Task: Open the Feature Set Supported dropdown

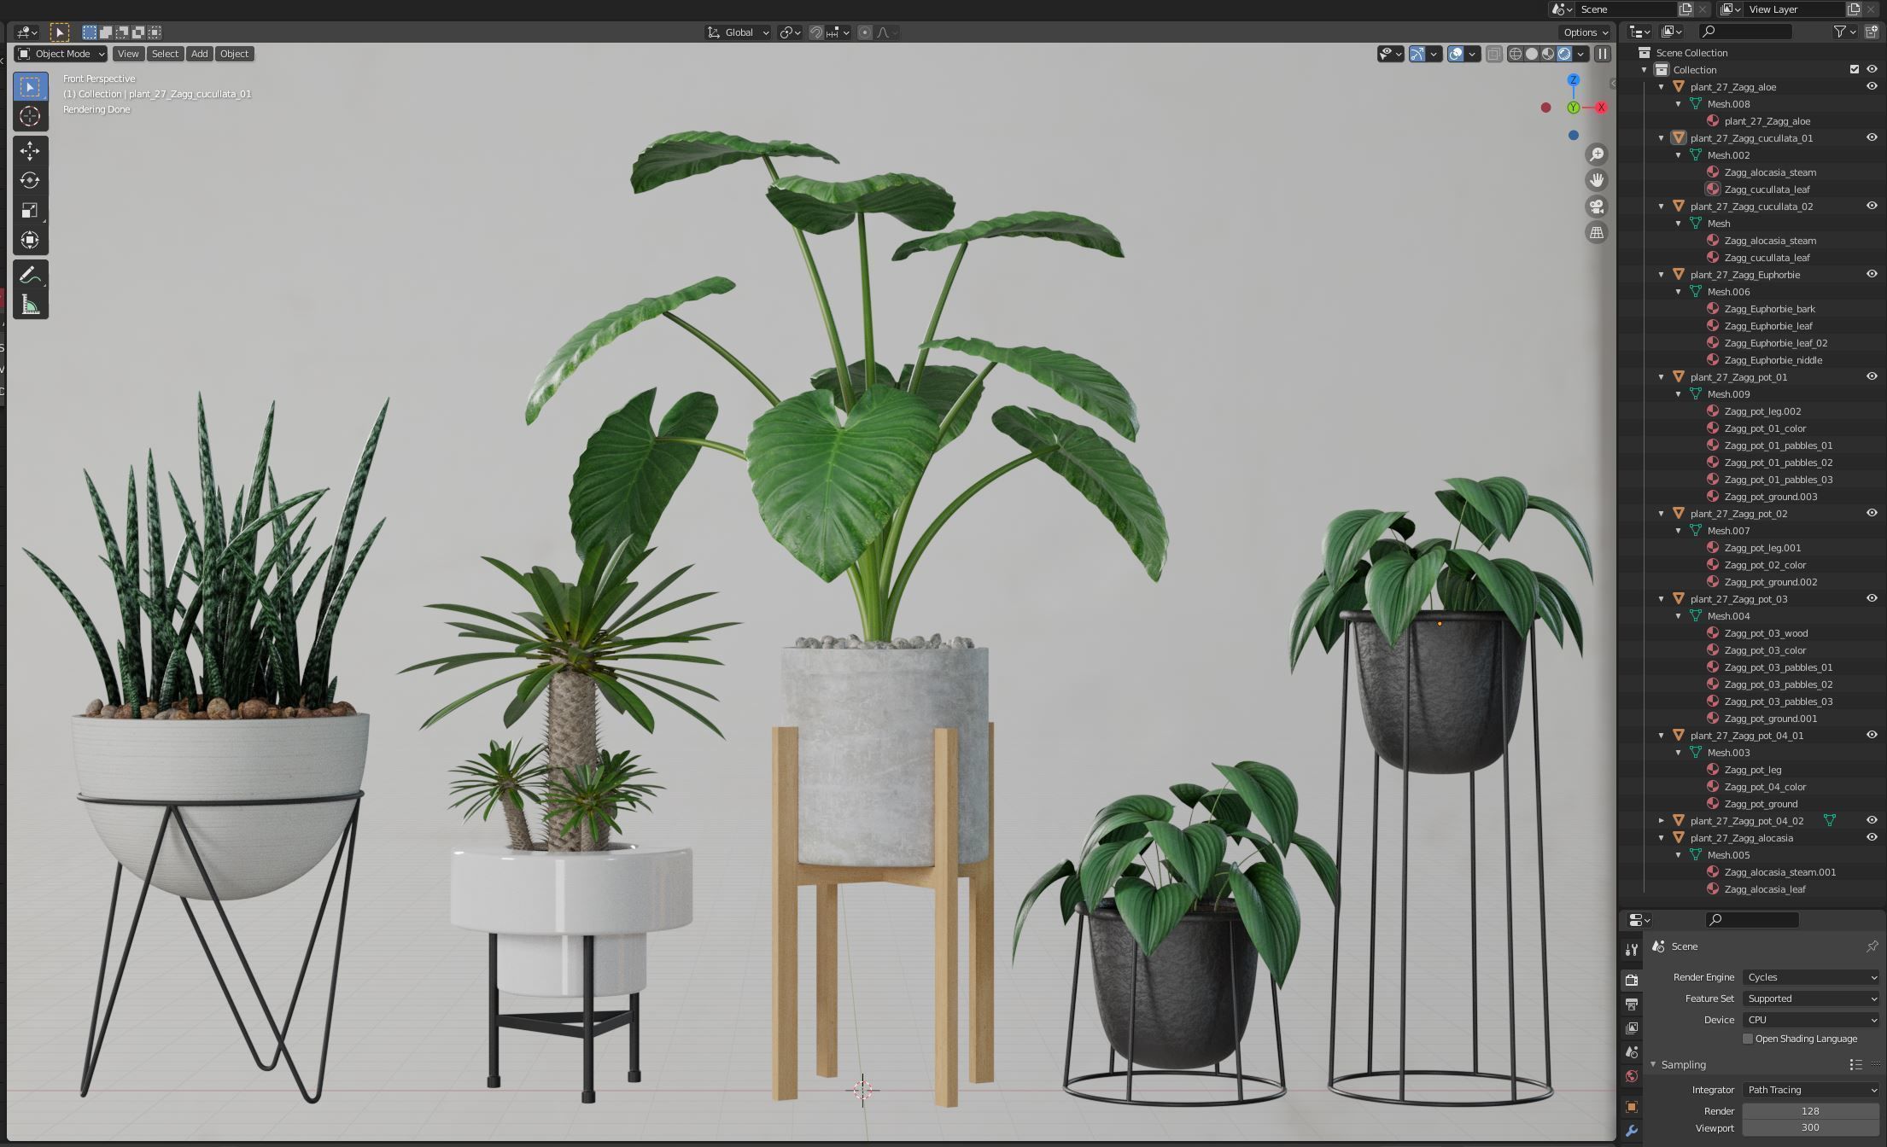Action: pos(1811,999)
